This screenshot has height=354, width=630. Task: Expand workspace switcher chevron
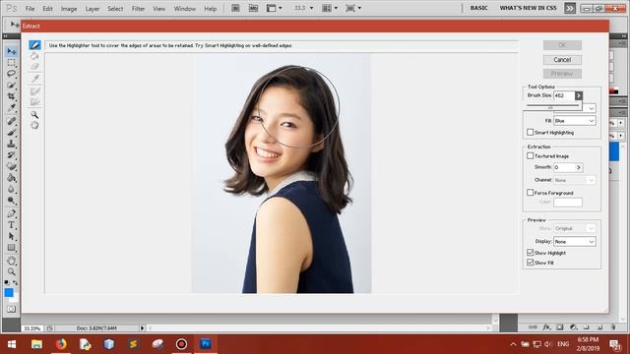(x=570, y=8)
